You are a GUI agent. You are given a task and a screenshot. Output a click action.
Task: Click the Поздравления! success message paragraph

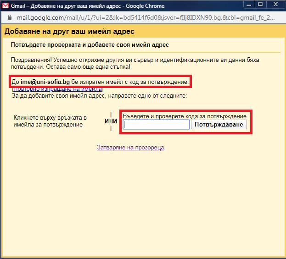click(x=135, y=63)
